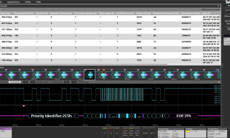
Task: Close the Results table panel
Action: pyautogui.click(x=218, y=6)
